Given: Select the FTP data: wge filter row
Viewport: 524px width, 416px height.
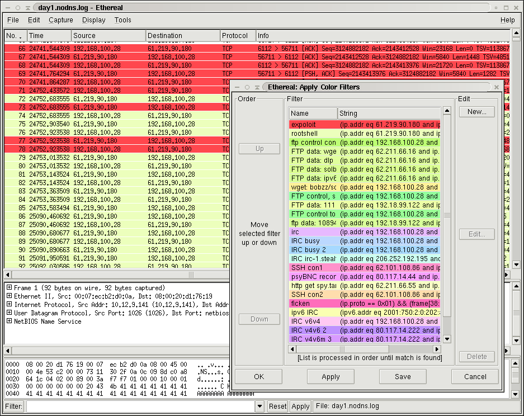Looking at the screenshot, I should click(x=365, y=152).
